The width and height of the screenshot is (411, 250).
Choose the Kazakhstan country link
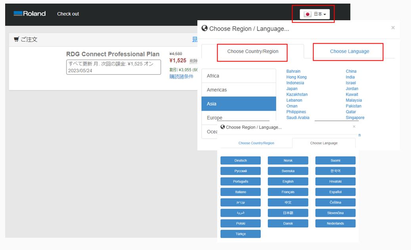[297, 94]
